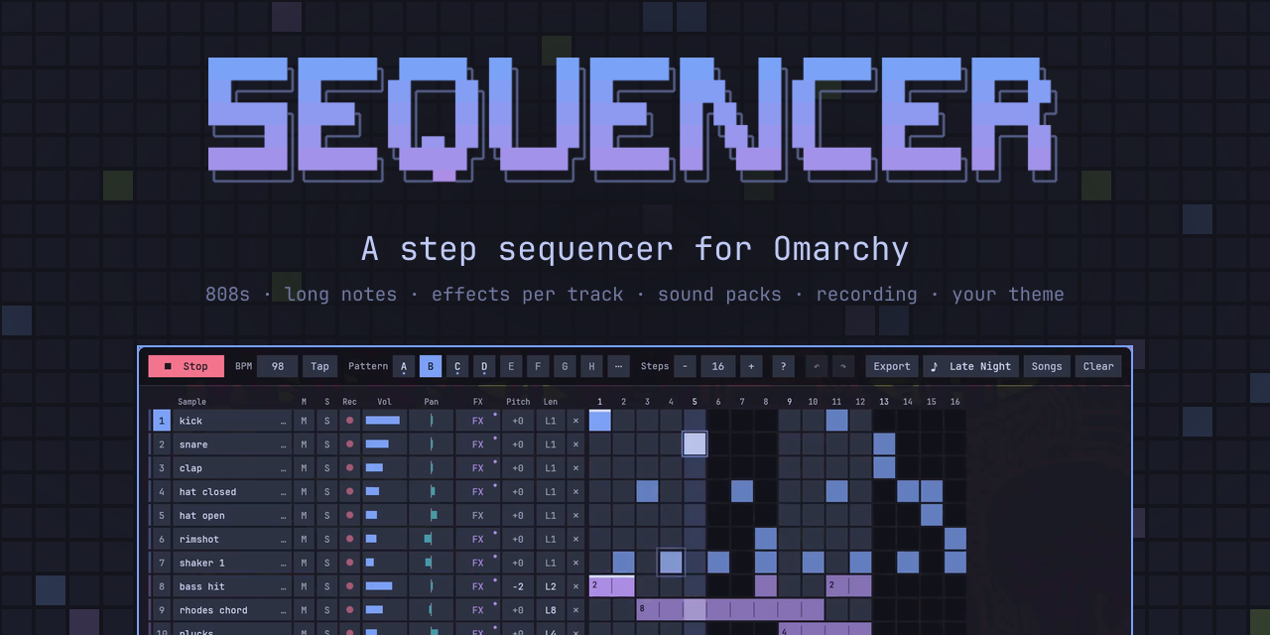The width and height of the screenshot is (1270, 635).
Task: Delete the clap track using ×
Action: click(575, 468)
